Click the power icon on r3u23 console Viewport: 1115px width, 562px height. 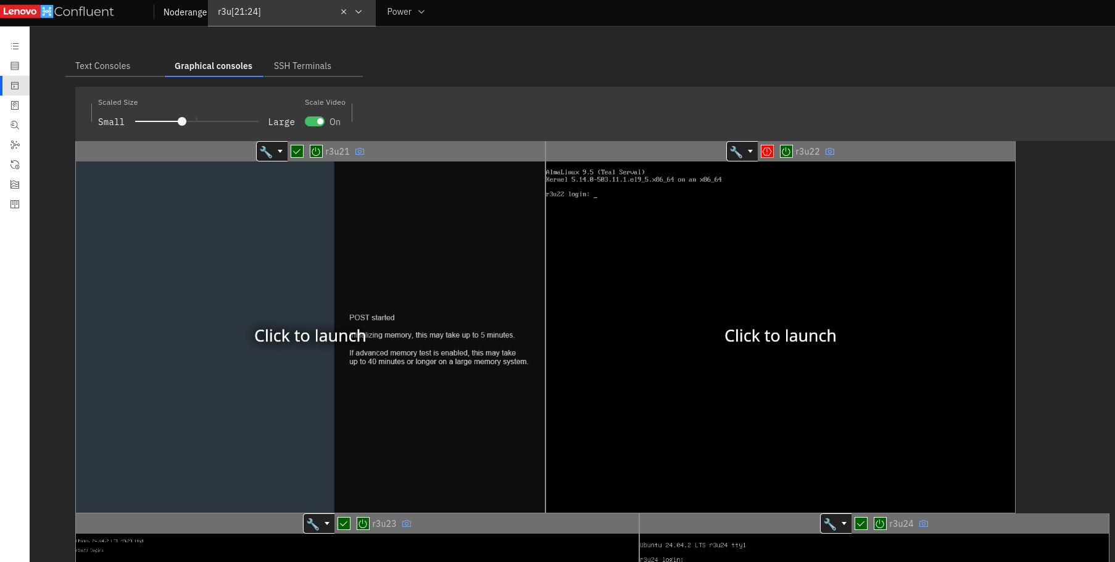click(363, 523)
